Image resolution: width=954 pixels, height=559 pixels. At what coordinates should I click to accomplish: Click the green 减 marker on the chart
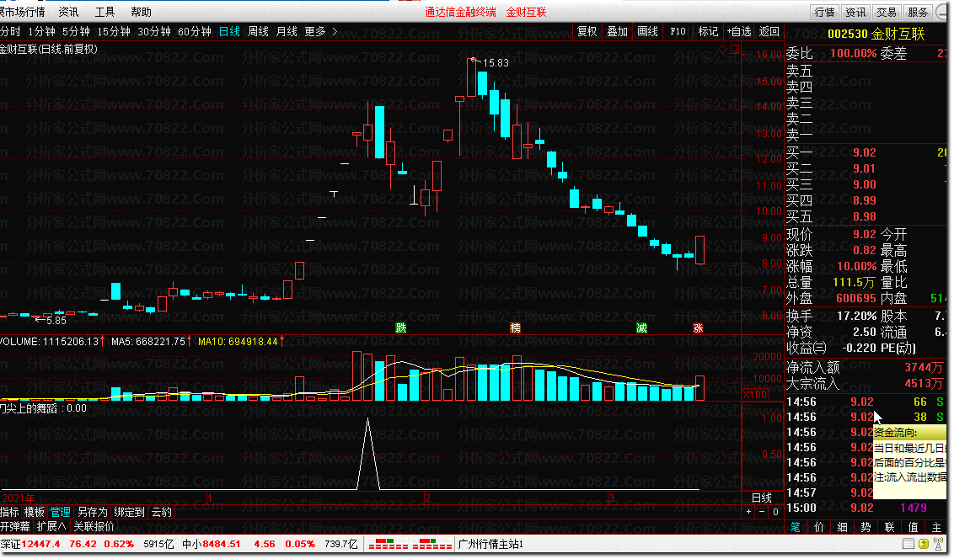(641, 328)
